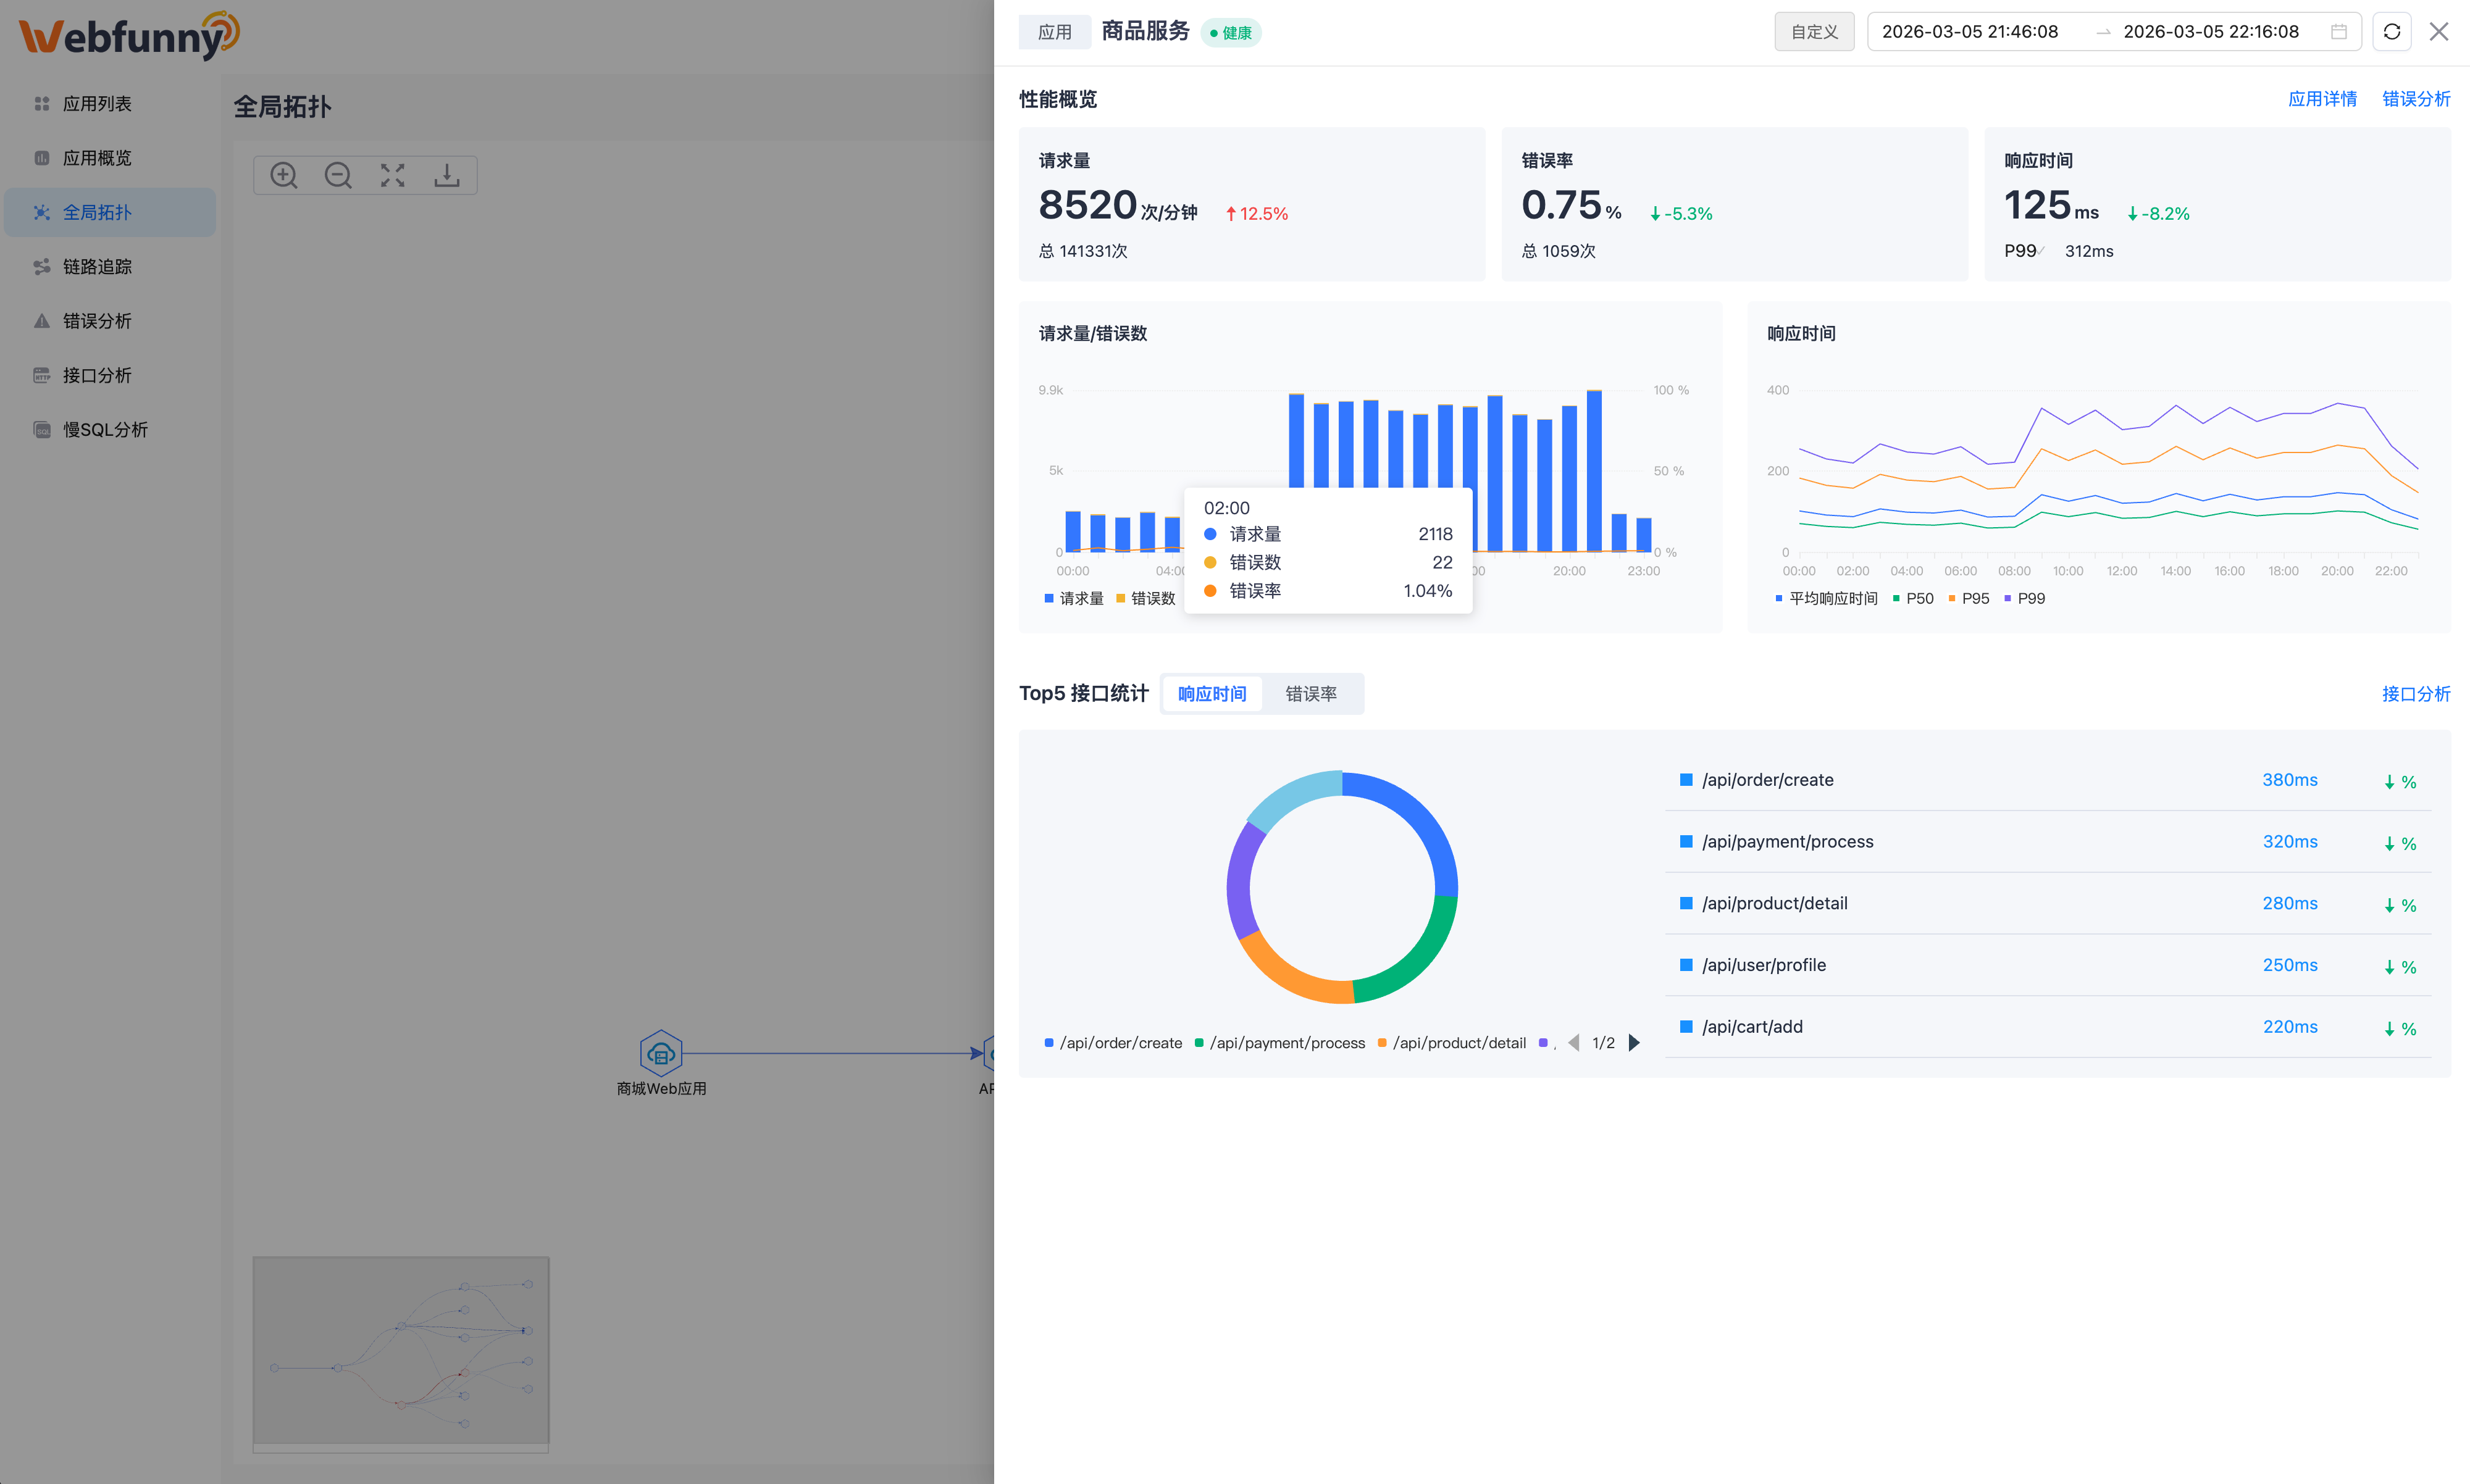Screen dimensions: 2470x1484
Task: Open the 应用详情 link
Action: (2322, 99)
